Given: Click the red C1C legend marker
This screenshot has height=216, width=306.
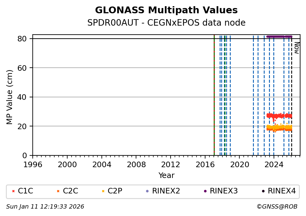Looking at the screenshot, I should point(13,191).
